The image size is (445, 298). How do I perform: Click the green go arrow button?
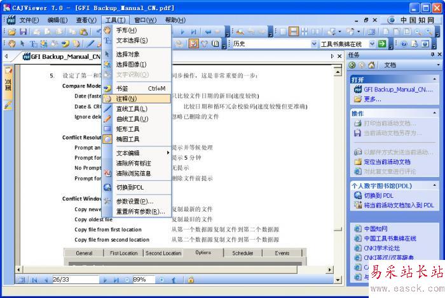point(382,44)
